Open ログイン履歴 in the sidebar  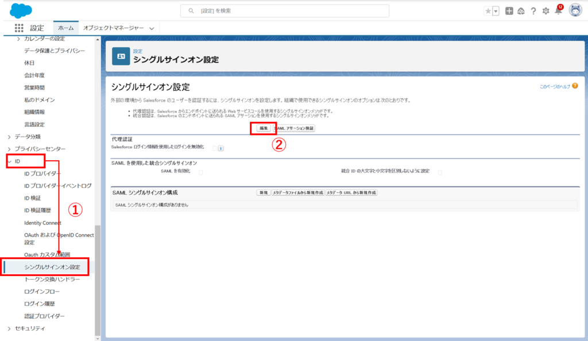point(40,304)
